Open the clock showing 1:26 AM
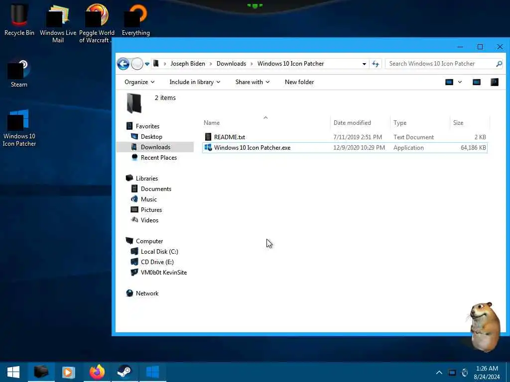 (x=487, y=373)
